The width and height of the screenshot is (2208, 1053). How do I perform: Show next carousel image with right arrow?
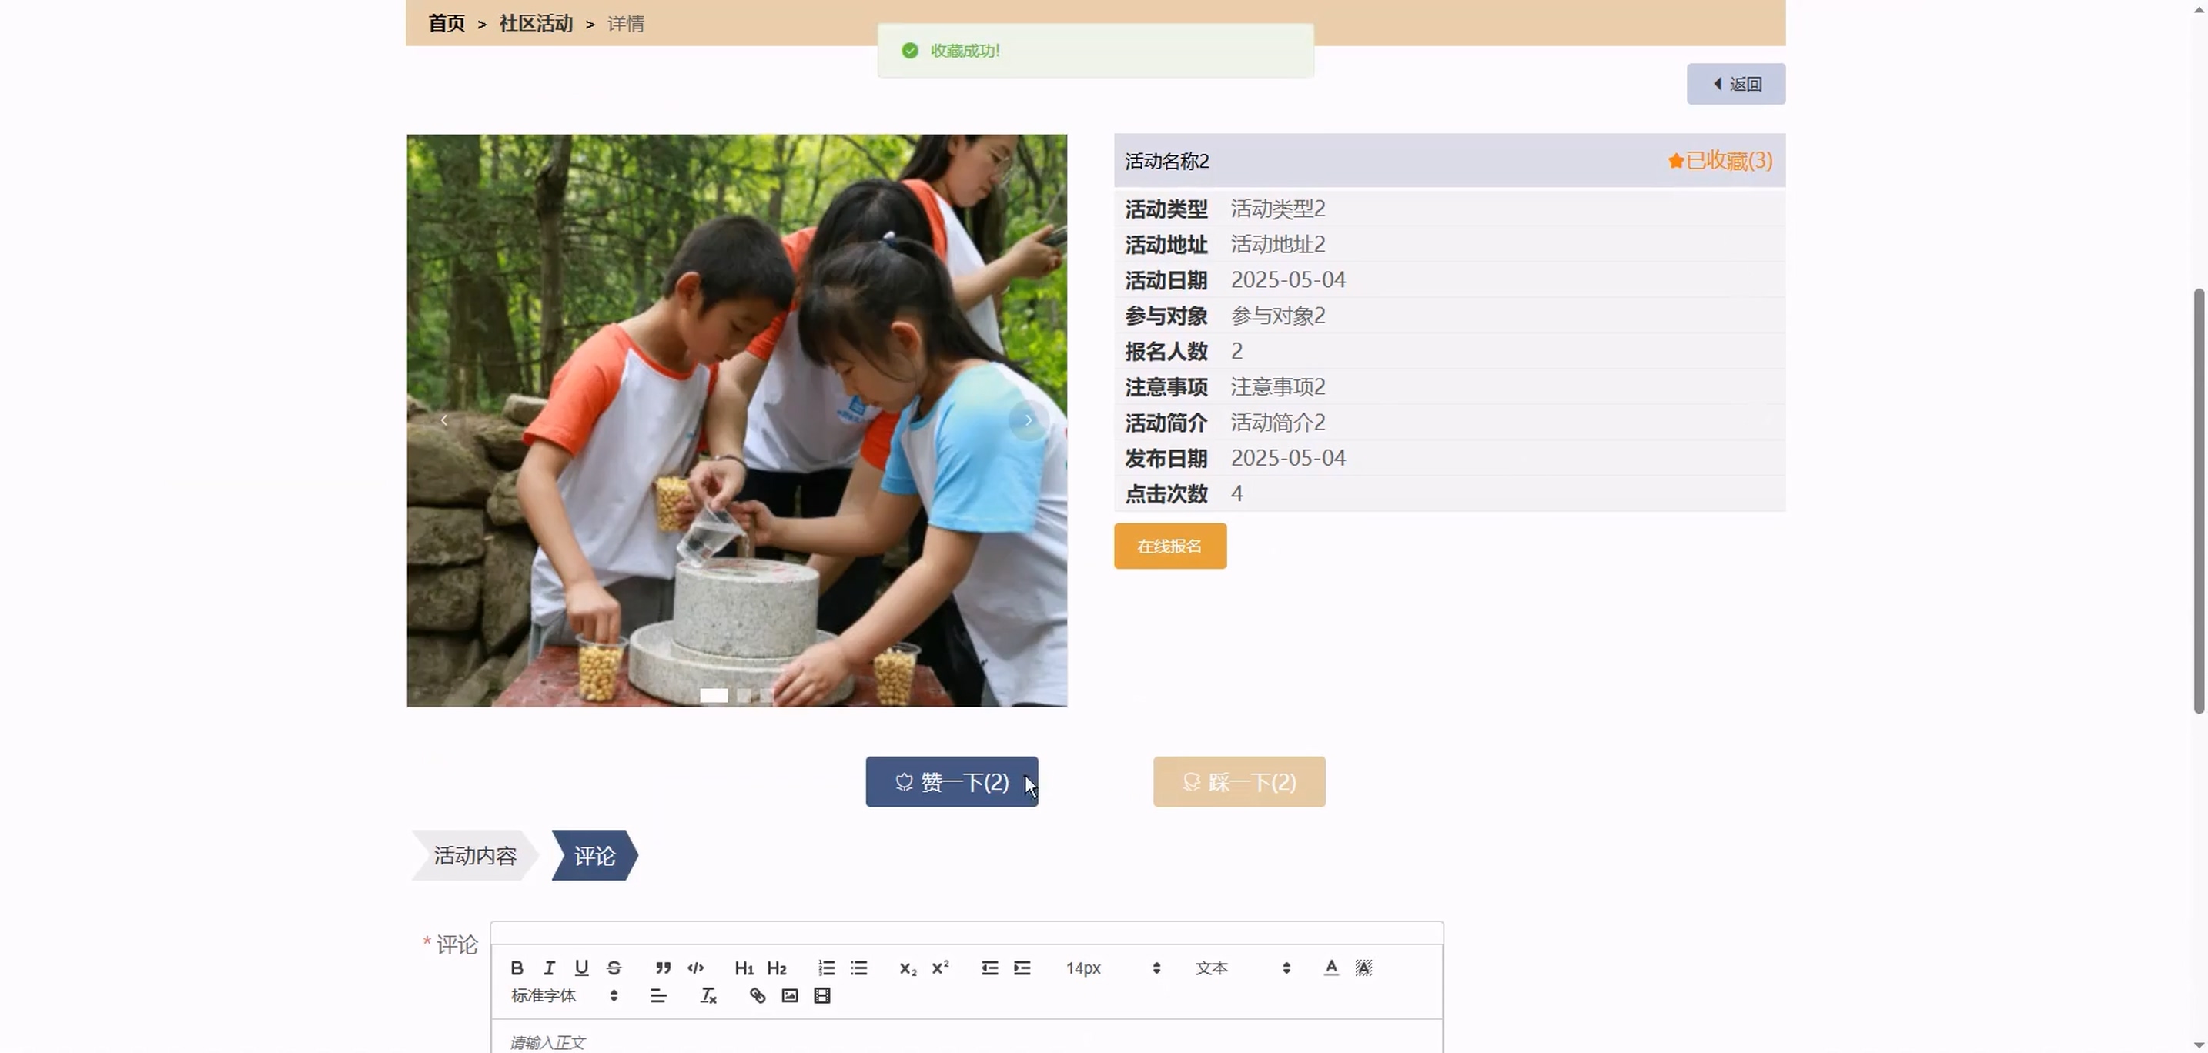(x=1028, y=420)
